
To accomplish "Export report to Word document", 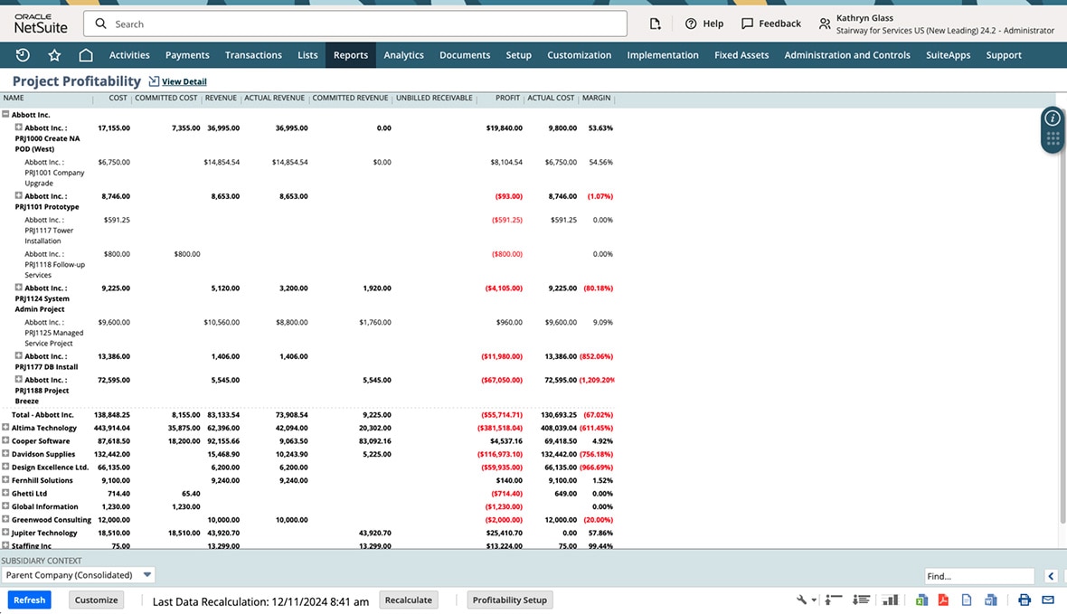I will [x=990, y=600].
